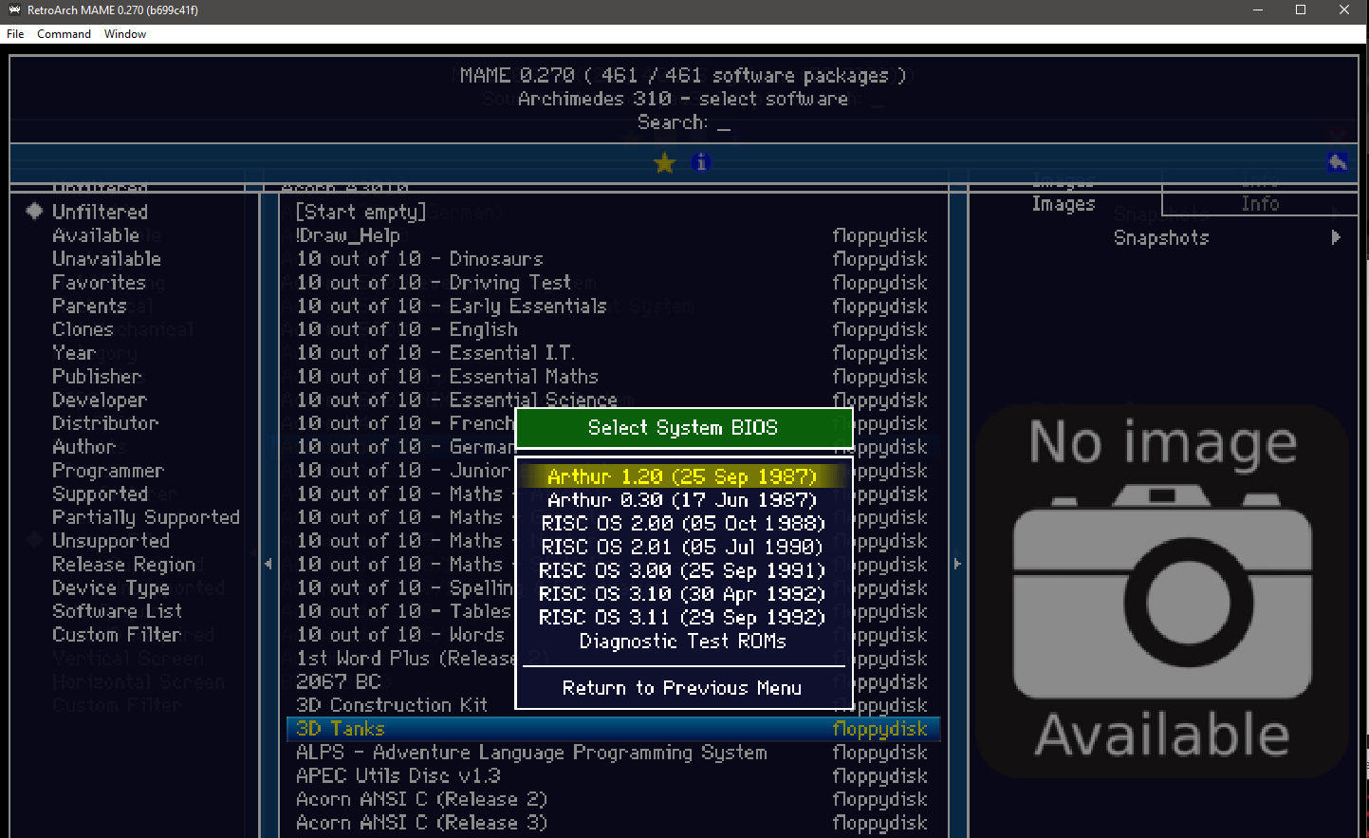Open the File menu
This screenshot has height=838, width=1369.
pos(15,34)
